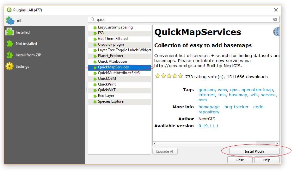Click the horizontal scrollbar thumb in description pane

click(x=206, y=143)
